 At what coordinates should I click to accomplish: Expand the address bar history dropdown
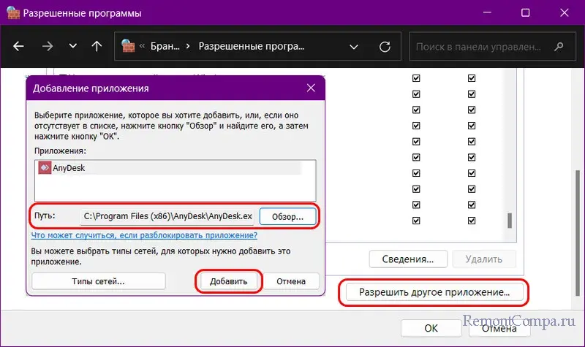coord(354,47)
